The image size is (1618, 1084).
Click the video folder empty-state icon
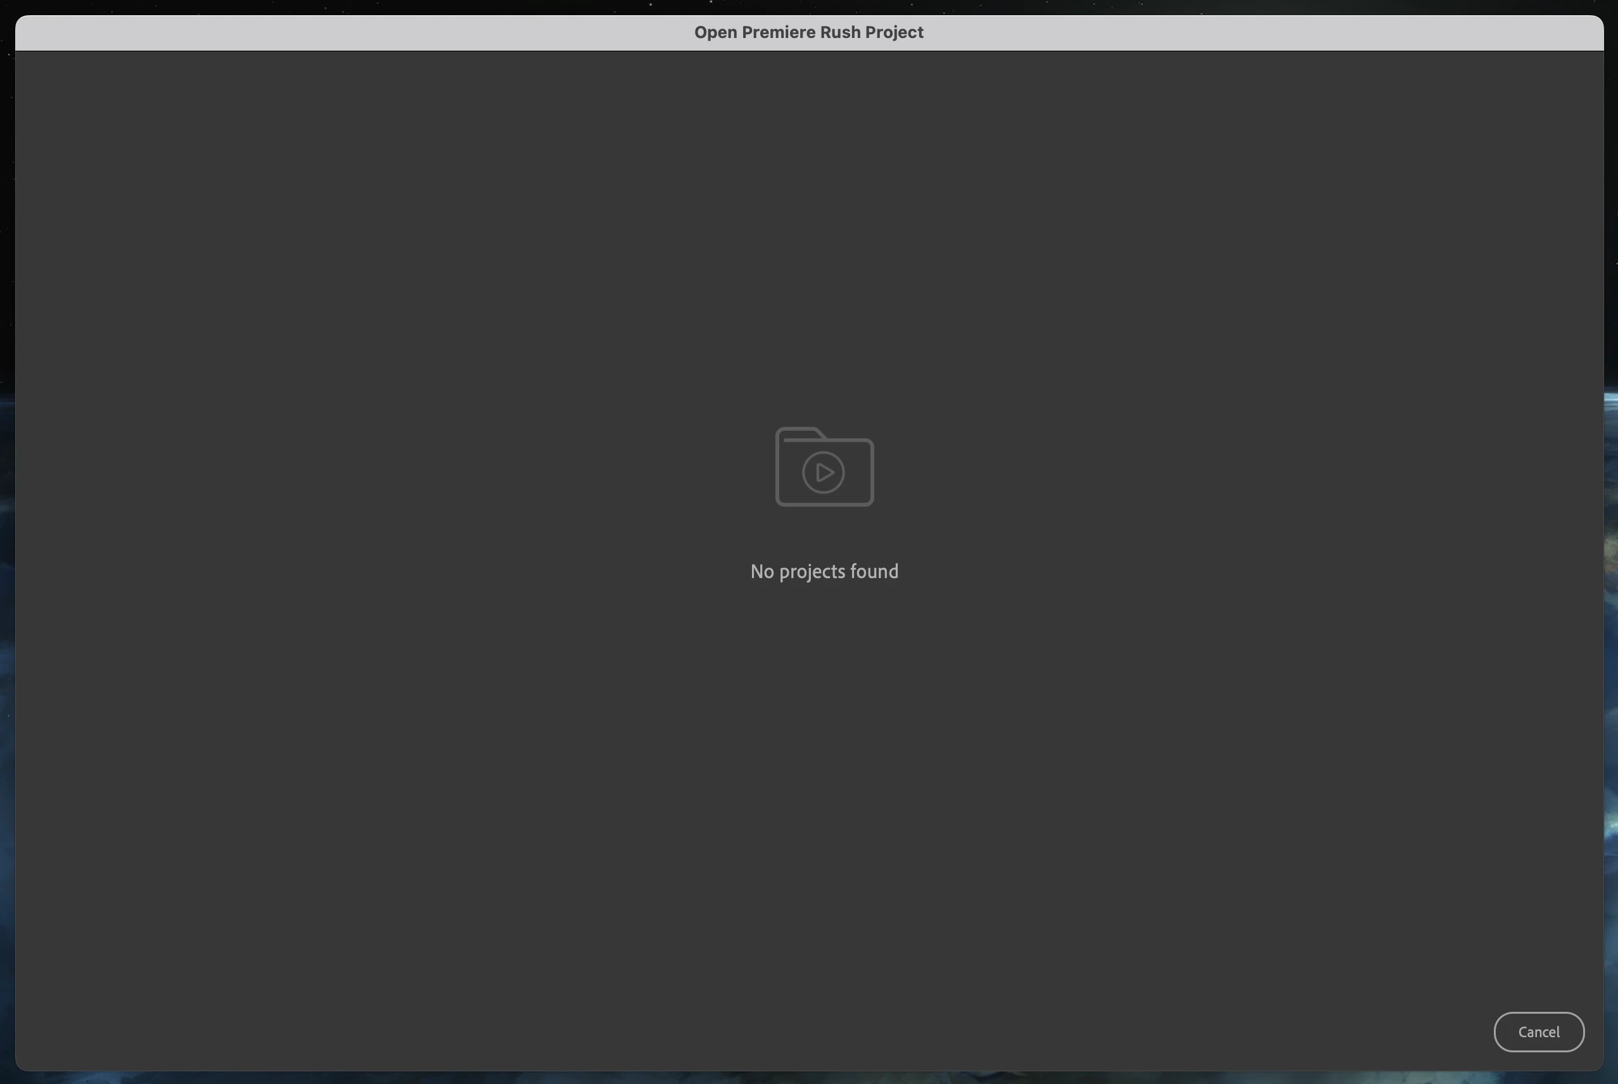click(x=824, y=467)
